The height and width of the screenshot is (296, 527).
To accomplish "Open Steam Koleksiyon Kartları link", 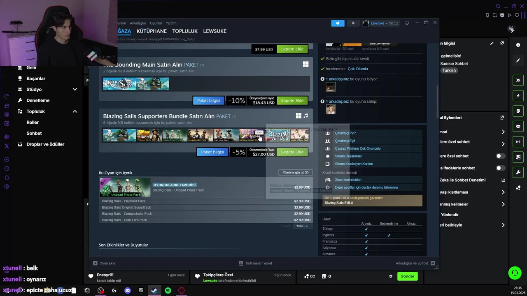I will coord(354,164).
